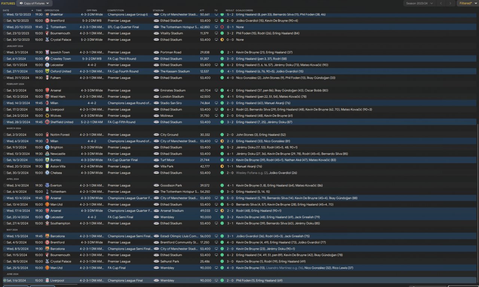
Task: Go to the next season with the right arrow
Action: 451,3
